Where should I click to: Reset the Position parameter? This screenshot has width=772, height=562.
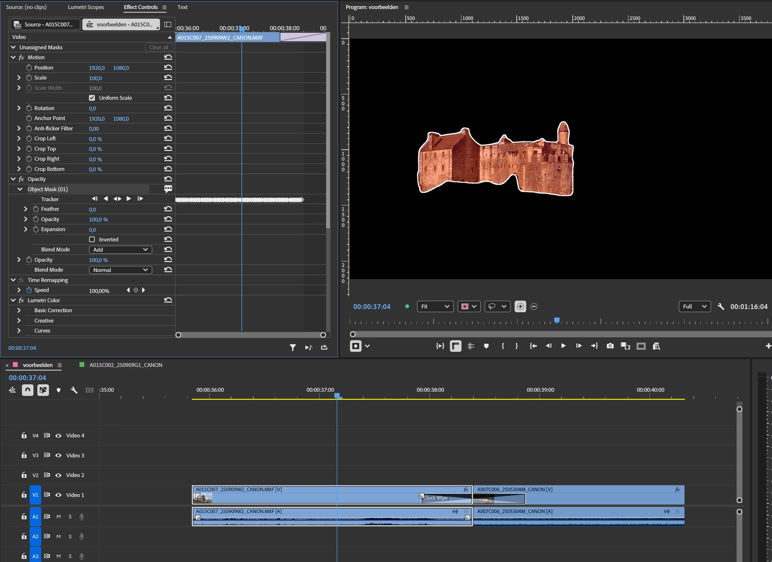pyautogui.click(x=168, y=67)
